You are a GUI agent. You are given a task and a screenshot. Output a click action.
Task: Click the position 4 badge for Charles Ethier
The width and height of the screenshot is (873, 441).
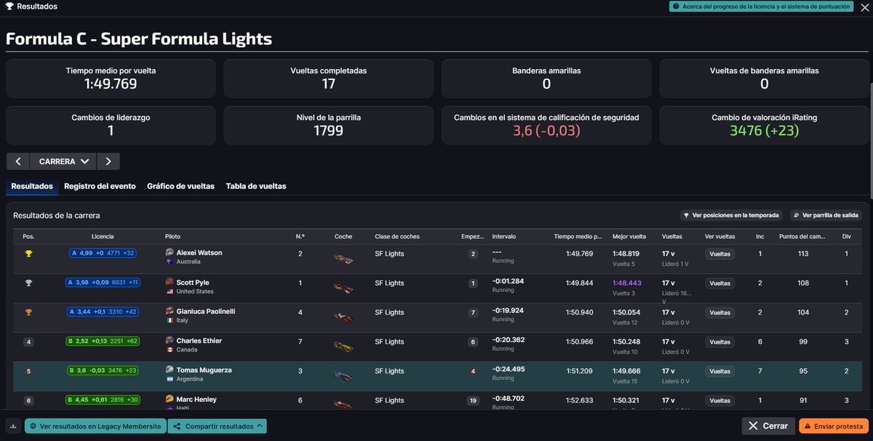[x=28, y=342]
